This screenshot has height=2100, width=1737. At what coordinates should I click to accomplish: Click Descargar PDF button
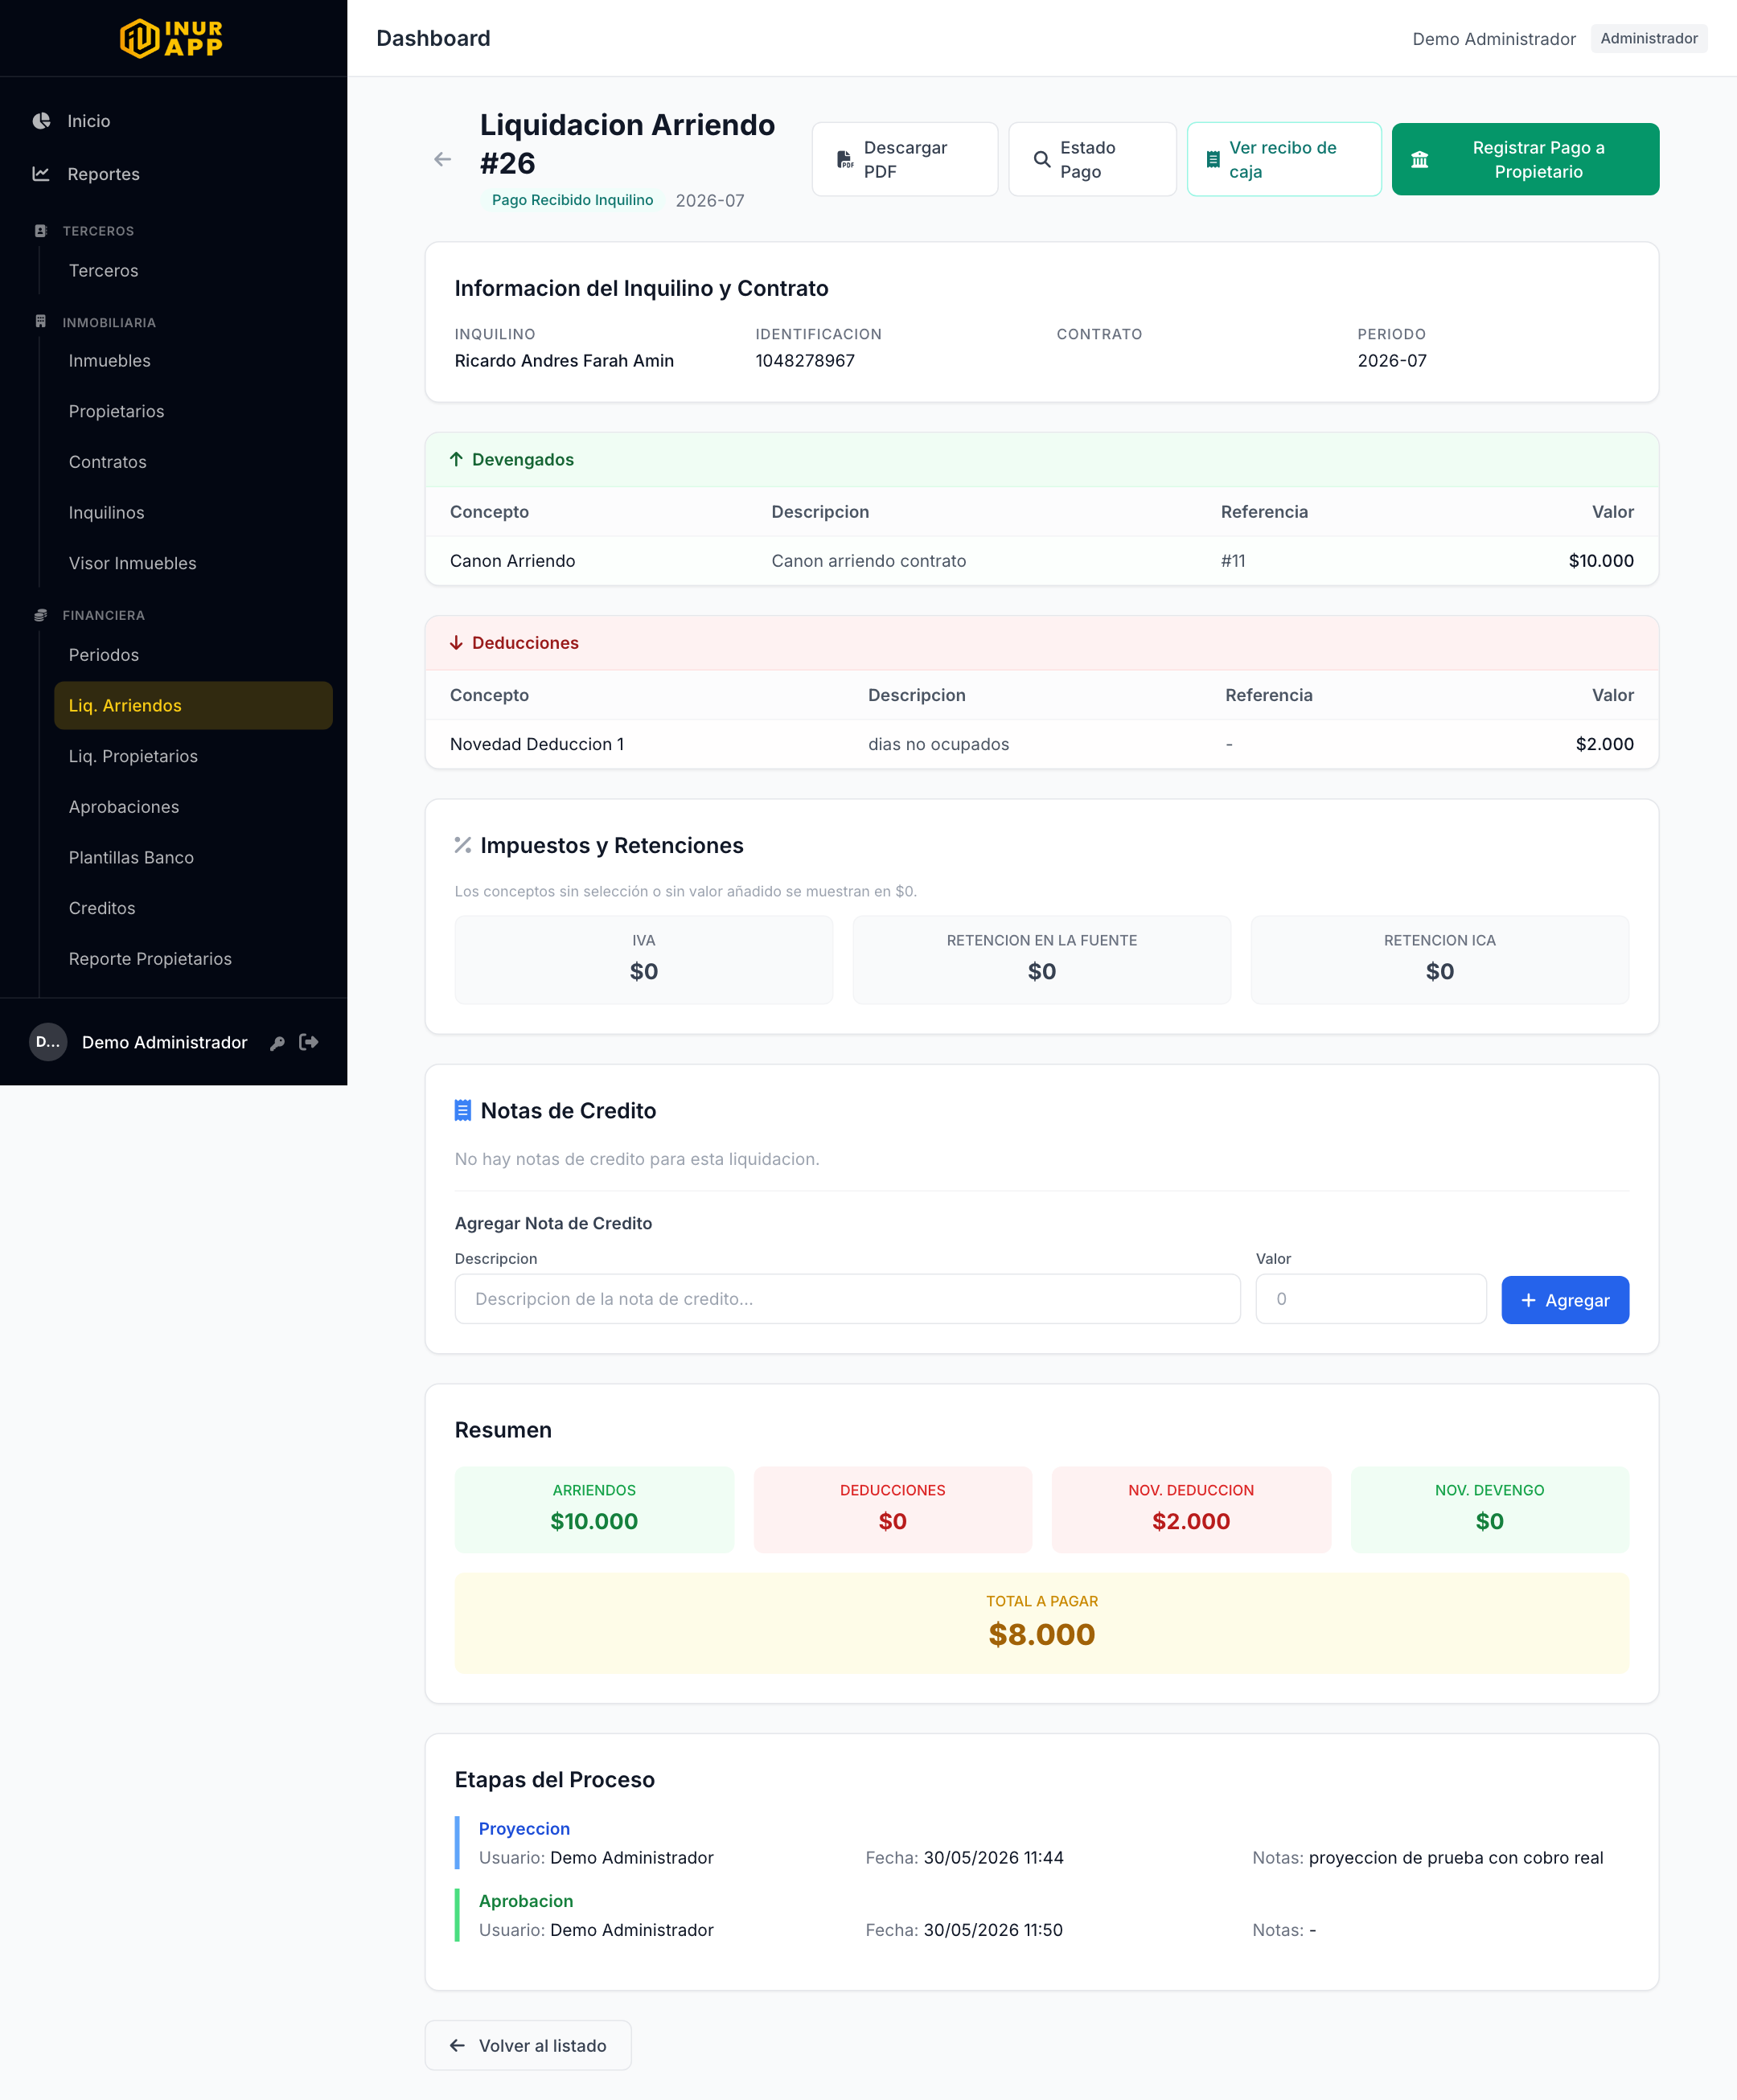905,159
